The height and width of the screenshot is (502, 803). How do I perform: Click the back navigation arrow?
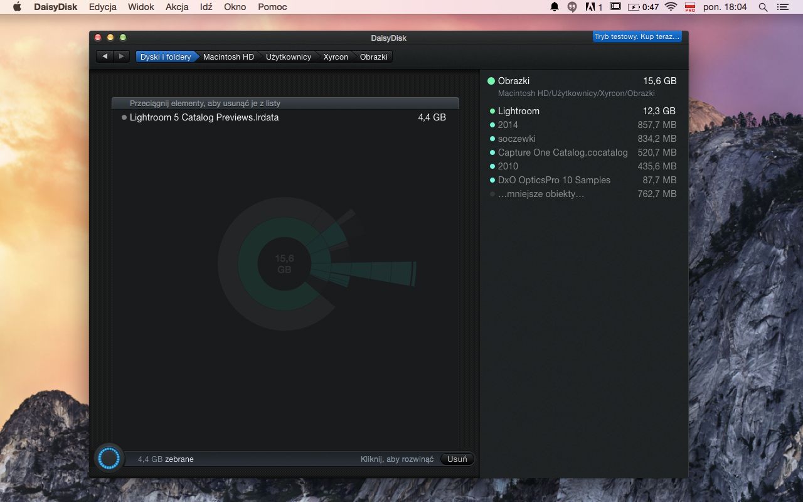[105, 56]
